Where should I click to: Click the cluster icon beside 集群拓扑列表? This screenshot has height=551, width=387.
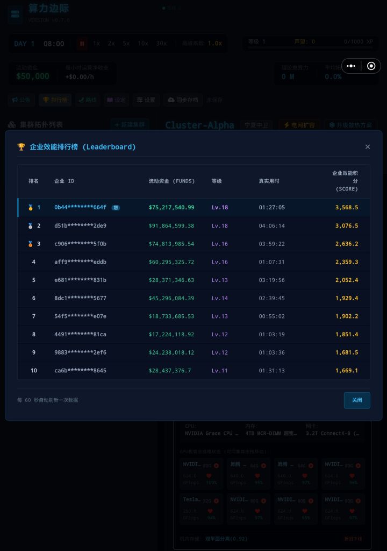coord(12,125)
